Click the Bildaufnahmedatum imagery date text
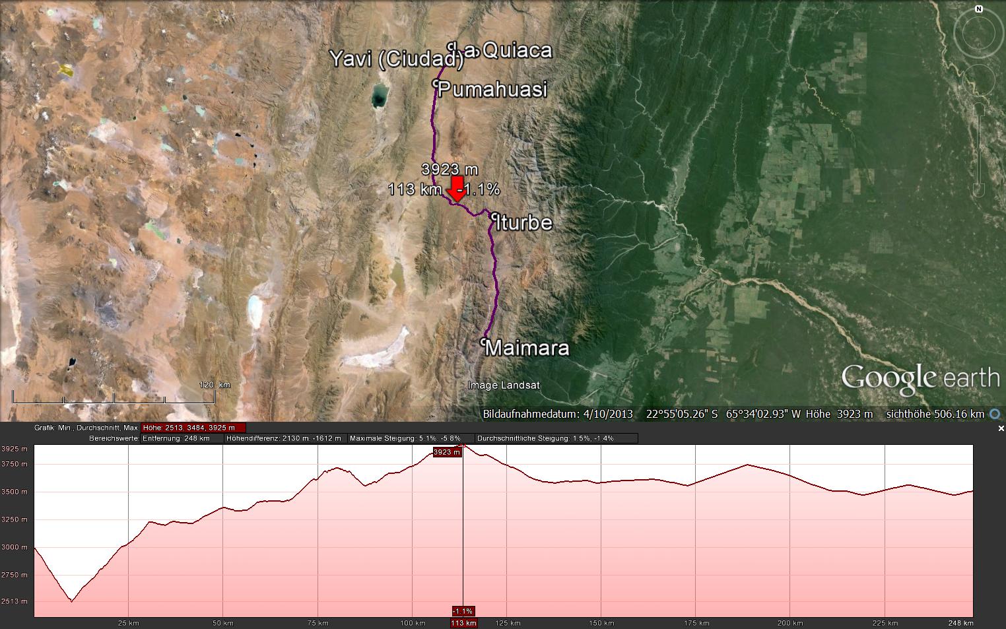Image resolution: width=1006 pixels, height=629 pixels. [558, 414]
